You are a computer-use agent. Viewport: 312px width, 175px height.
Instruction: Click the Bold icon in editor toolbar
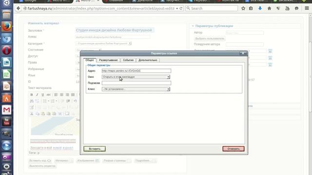pos(31,95)
